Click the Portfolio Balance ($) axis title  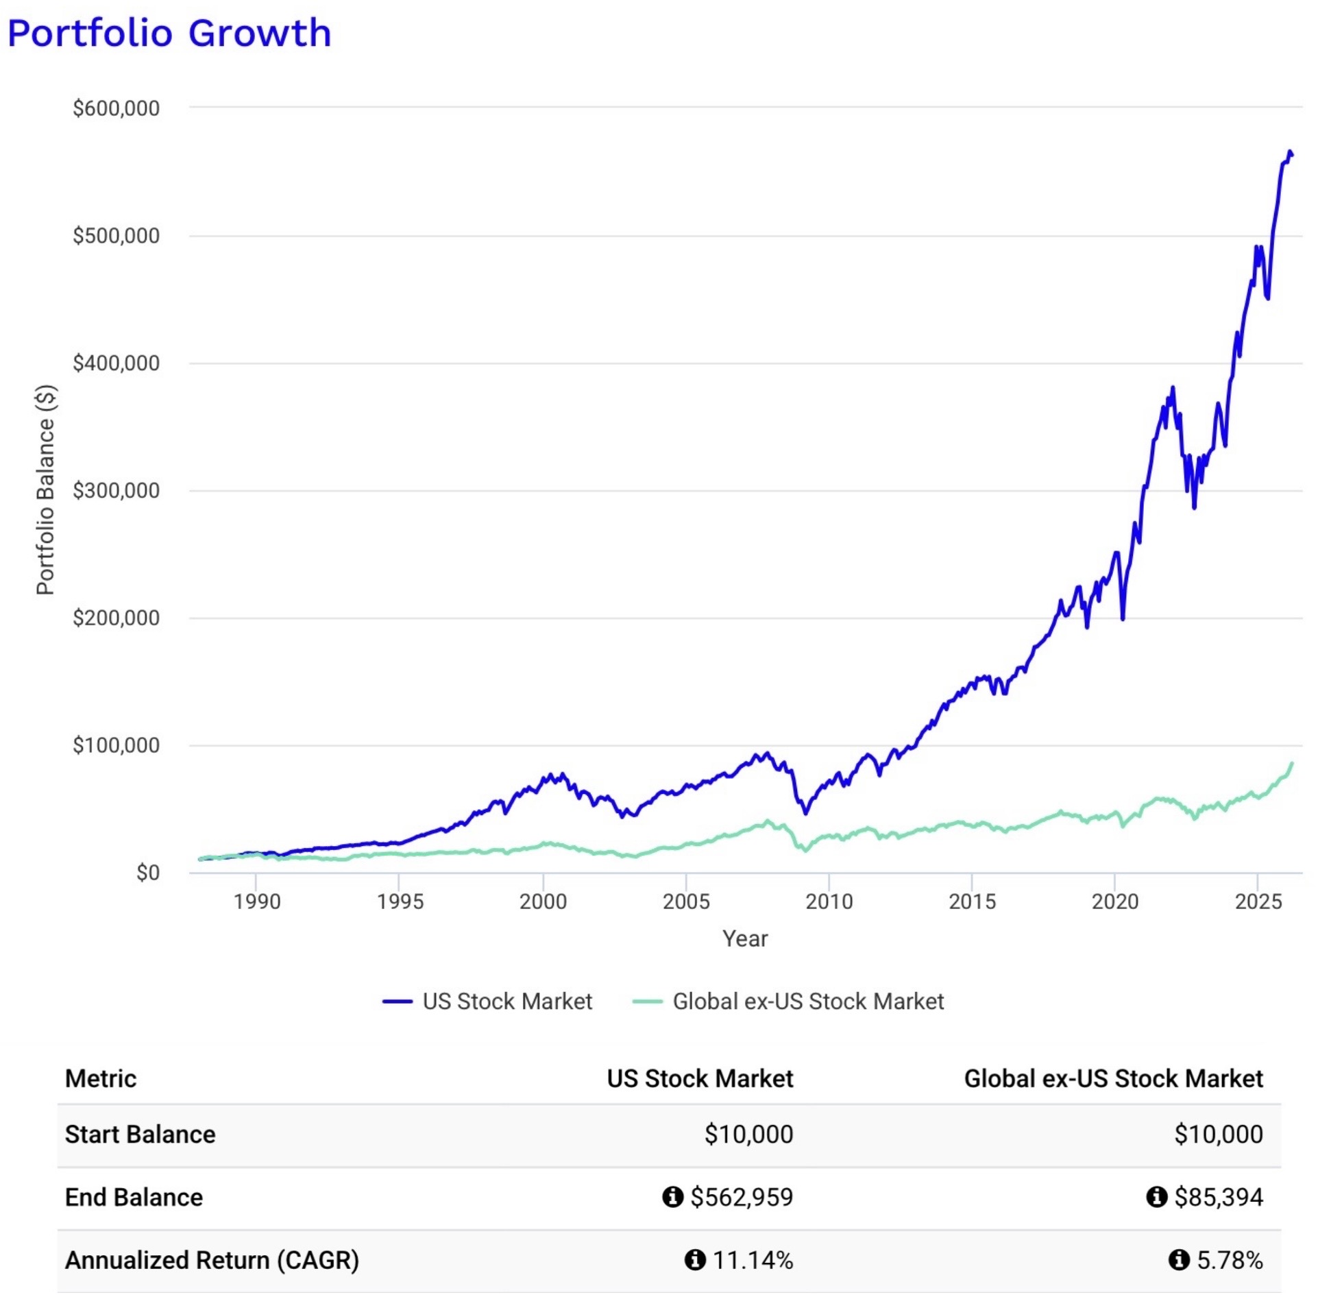tap(45, 489)
